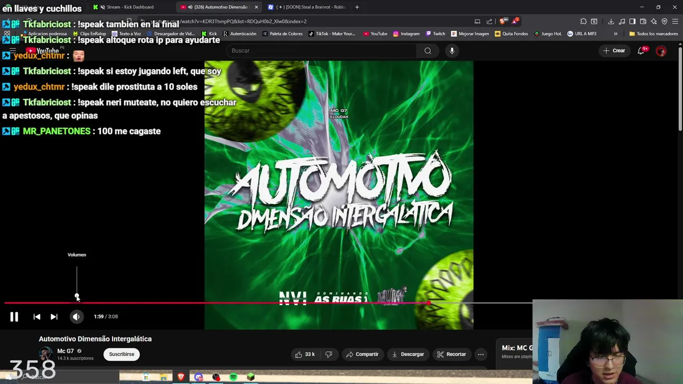Open the three-dot more actions menu
The height and width of the screenshot is (384, 683).
[481, 354]
